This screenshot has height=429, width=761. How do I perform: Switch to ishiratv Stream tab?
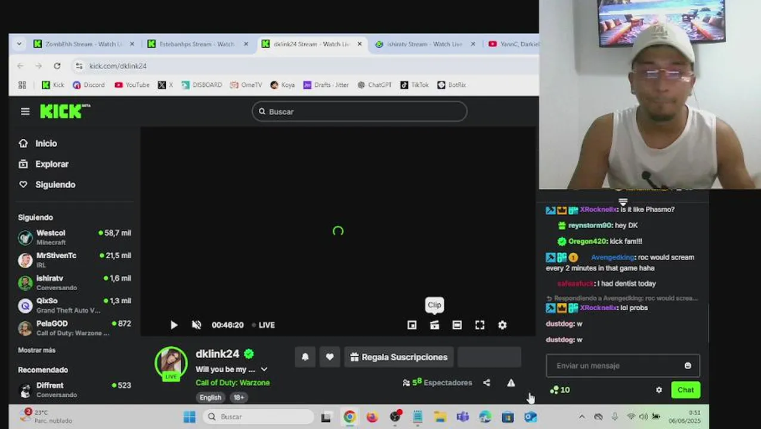424,44
